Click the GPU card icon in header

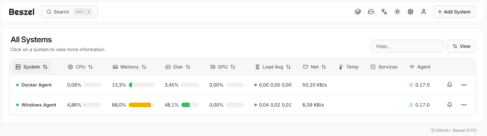click(x=213, y=67)
